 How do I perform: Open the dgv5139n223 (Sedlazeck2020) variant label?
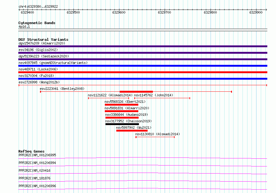pos(43,56)
